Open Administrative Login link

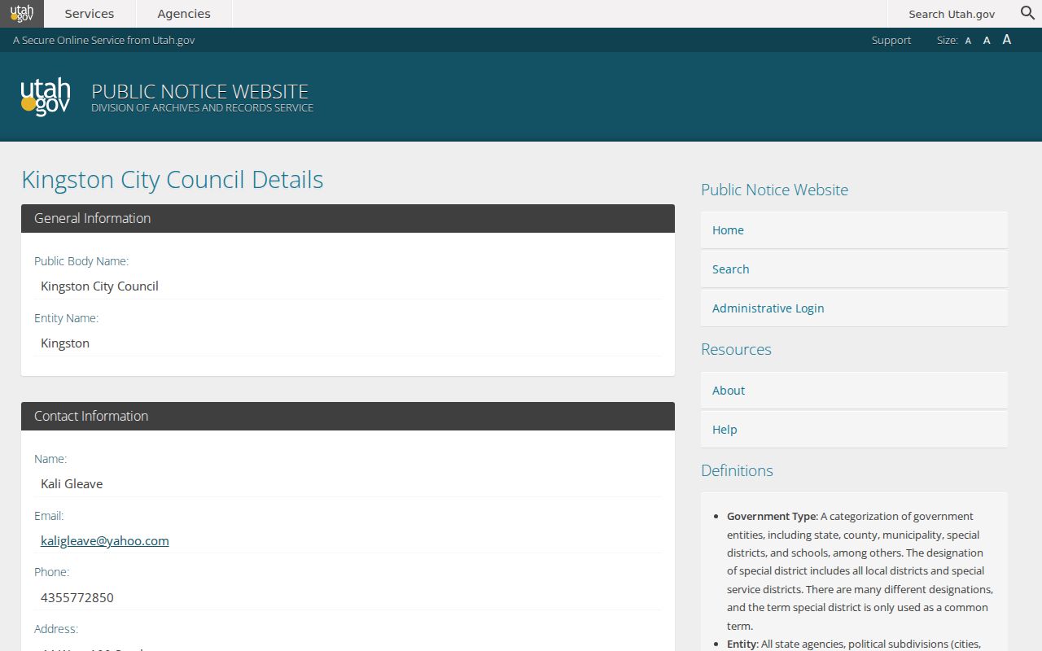pos(854,308)
